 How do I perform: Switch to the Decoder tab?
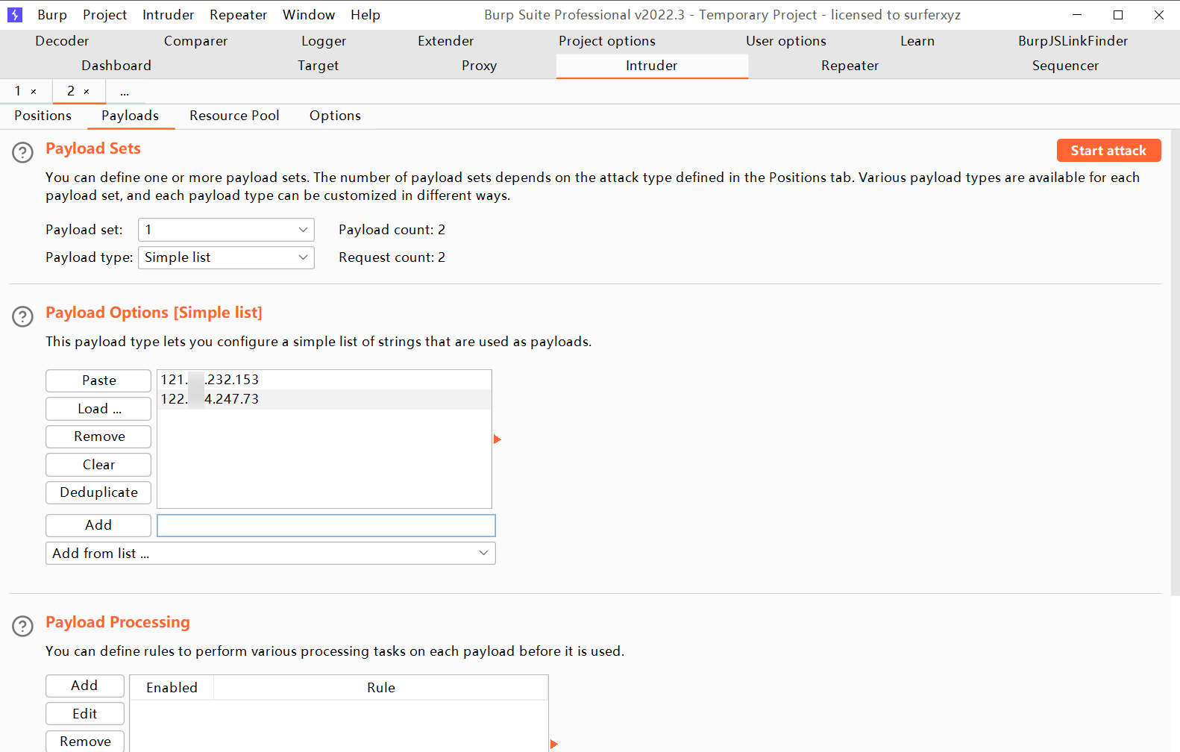(62, 41)
